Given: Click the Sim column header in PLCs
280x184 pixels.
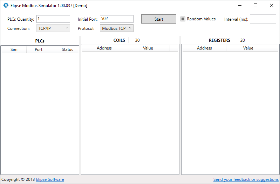Looking at the screenshot, I should click(x=14, y=50).
